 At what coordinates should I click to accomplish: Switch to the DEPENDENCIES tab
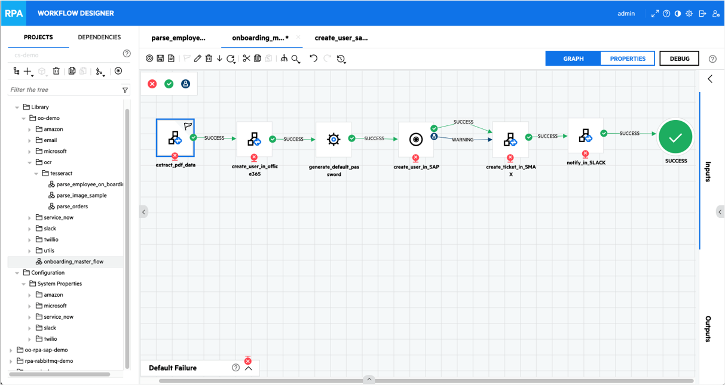pos(99,37)
